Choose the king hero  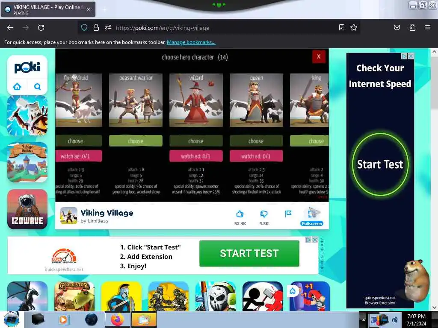pyautogui.click(x=309, y=141)
